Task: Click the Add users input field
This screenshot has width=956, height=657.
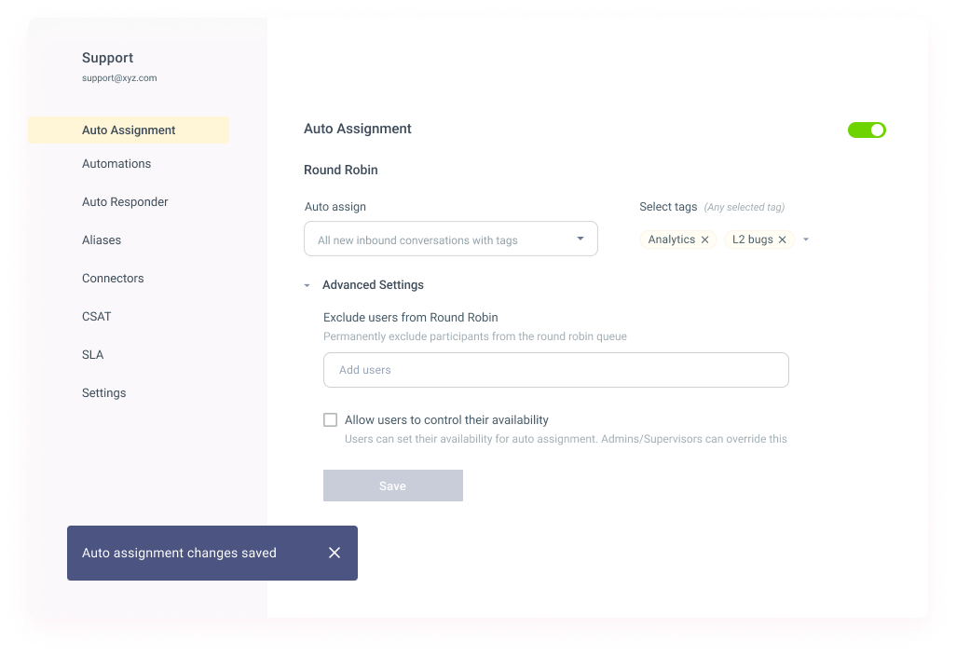Action: point(555,370)
